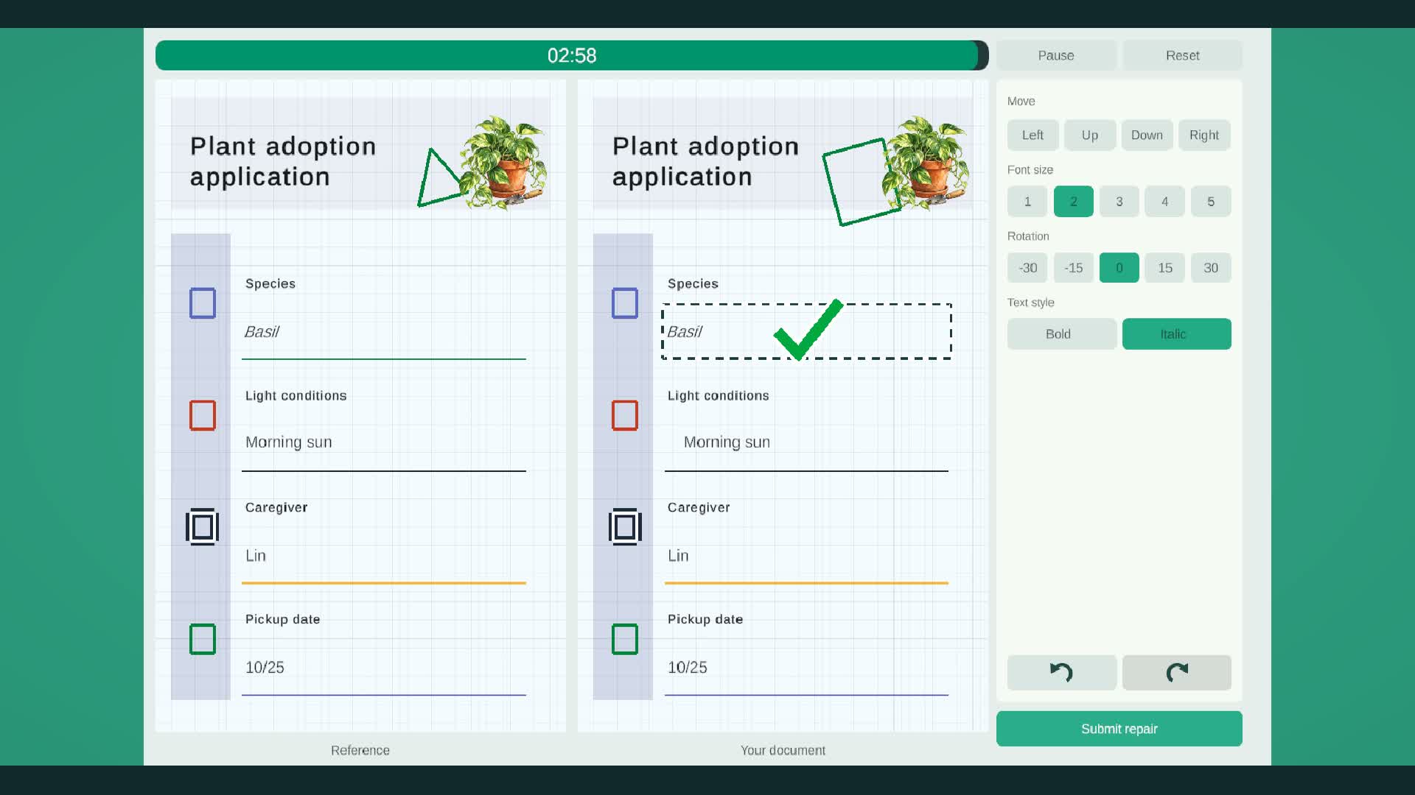Select Morning sun text in your document
1415x795 pixels.
(x=727, y=442)
